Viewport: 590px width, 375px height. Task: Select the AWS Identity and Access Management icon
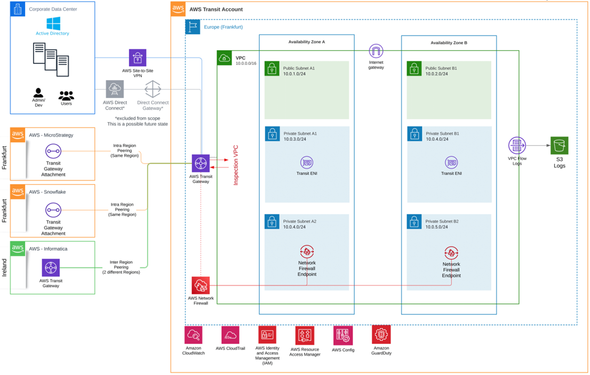tap(267, 335)
